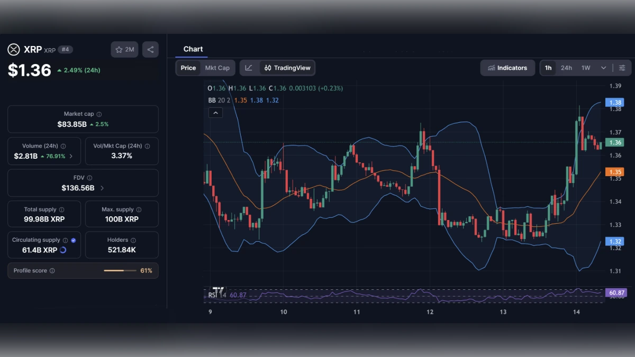Switch to the Chart tab
The width and height of the screenshot is (635, 357).
coord(192,49)
